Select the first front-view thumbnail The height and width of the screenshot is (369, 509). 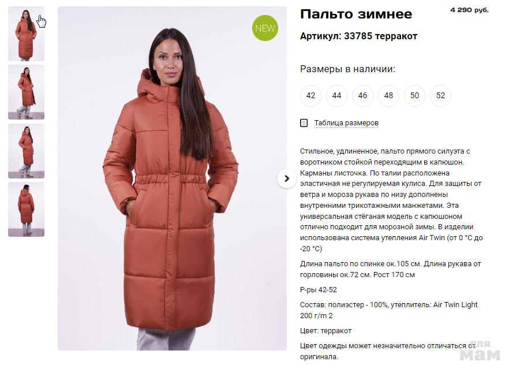[27, 33]
